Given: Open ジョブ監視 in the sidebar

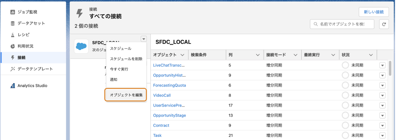Looking at the screenshot, I should coord(28,12).
